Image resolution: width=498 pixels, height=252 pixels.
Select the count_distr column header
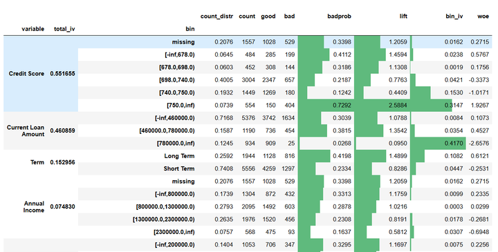217,17
